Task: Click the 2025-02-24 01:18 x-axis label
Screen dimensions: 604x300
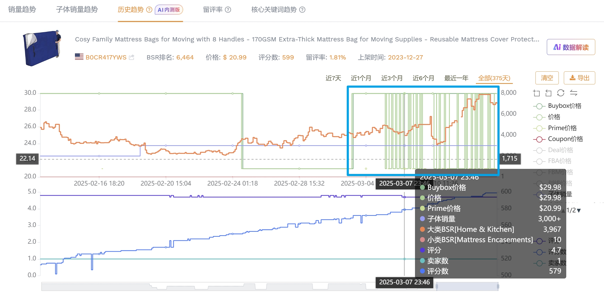Action: (233, 183)
